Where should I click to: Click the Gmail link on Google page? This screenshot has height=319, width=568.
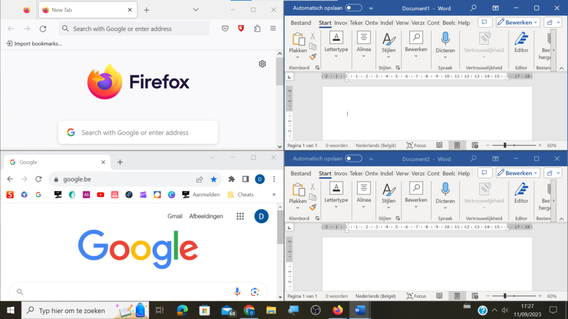point(175,217)
